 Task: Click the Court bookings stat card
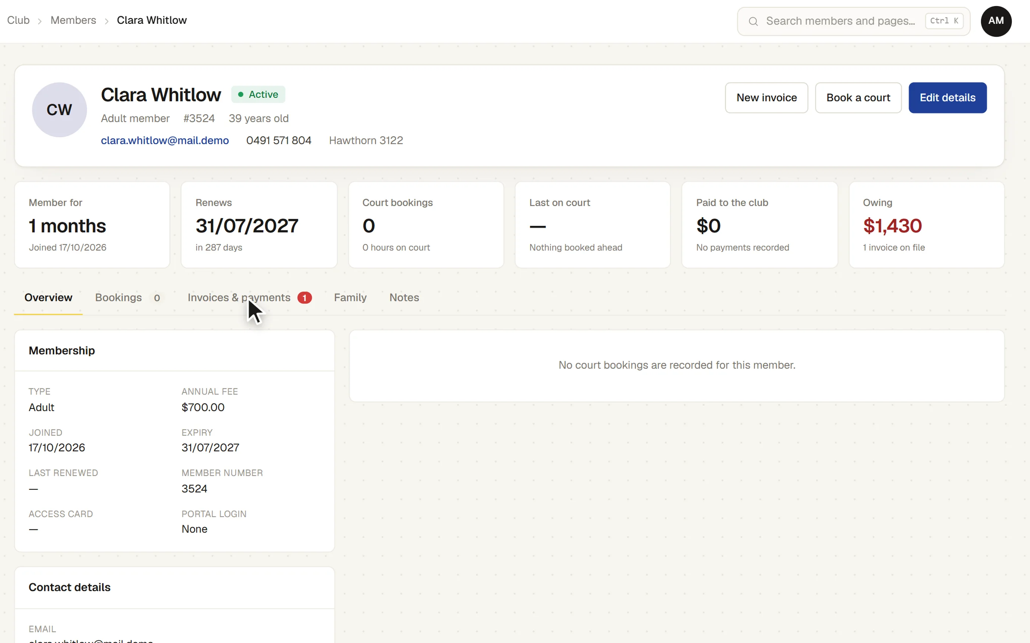[x=426, y=225]
